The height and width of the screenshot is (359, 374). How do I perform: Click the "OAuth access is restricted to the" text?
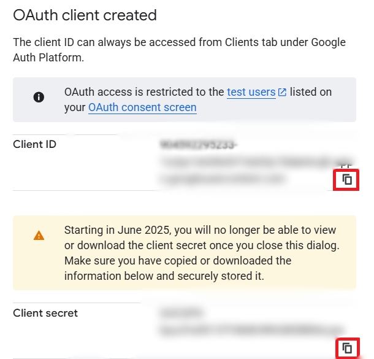coord(144,92)
